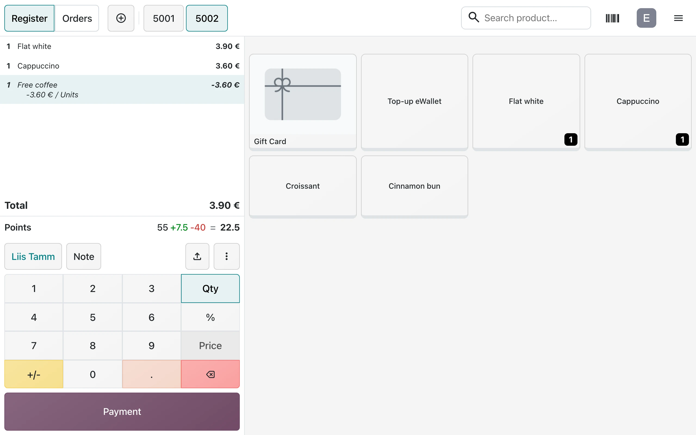Tap numpad key 3
This screenshot has width=696, height=435.
coord(151,288)
